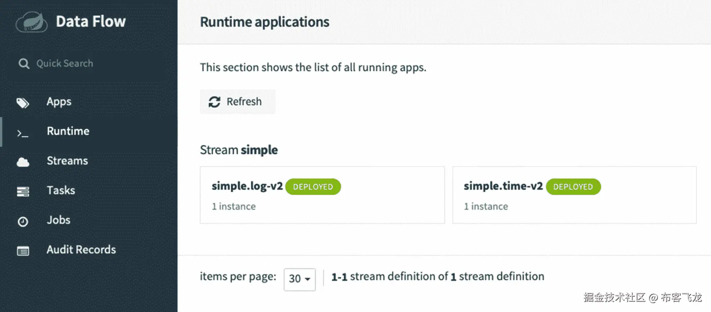This screenshot has height=312, width=711.
Task: Click the Apps tags icon
Action: click(23, 103)
